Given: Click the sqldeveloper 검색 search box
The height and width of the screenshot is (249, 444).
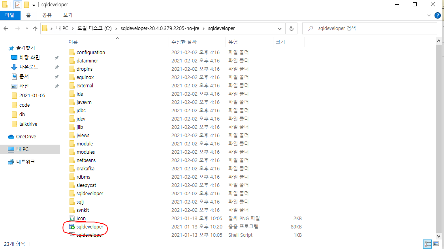Looking at the screenshot, I should tap(369, 28).
